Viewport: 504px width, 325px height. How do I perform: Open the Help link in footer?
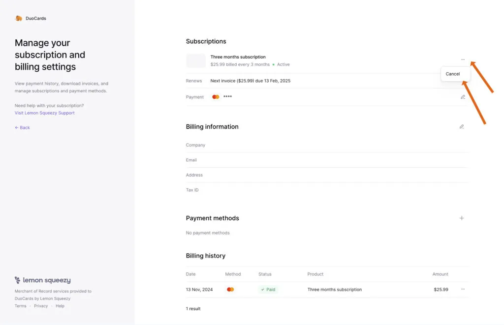click(60, 306)
